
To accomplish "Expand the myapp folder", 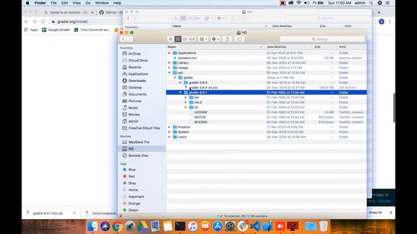I will 169,68.
